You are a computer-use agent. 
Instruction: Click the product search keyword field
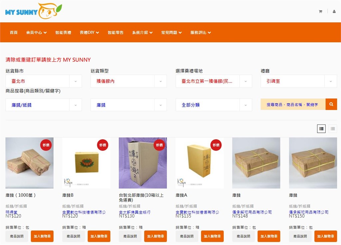coord(293,104)
